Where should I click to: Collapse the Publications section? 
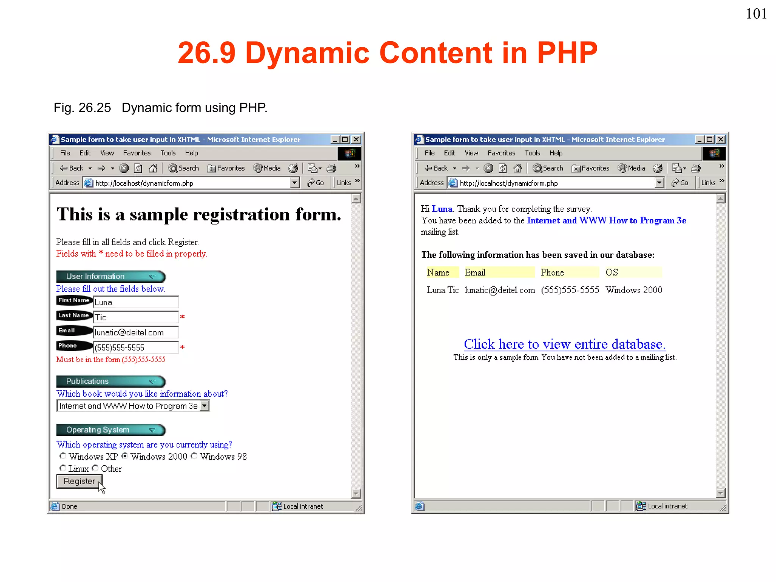[x=153, y=381]
